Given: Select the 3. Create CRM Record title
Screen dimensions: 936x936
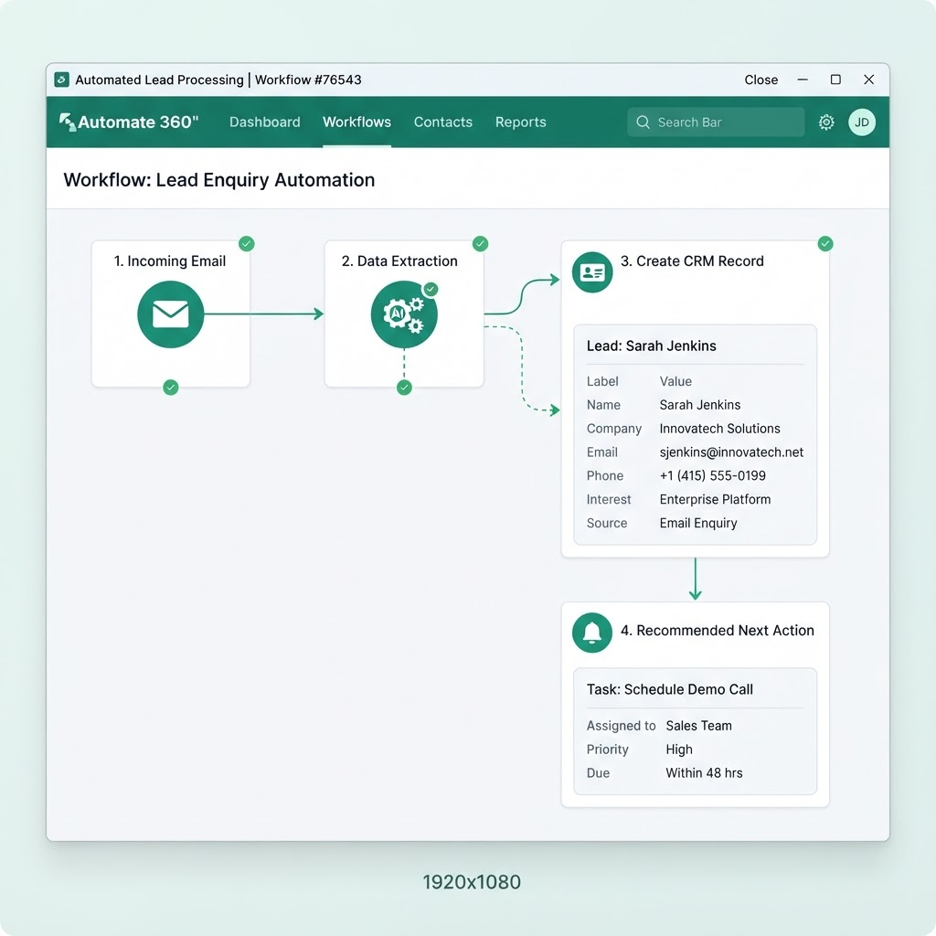Looking at the screenshot, I should tap(692, 261).
